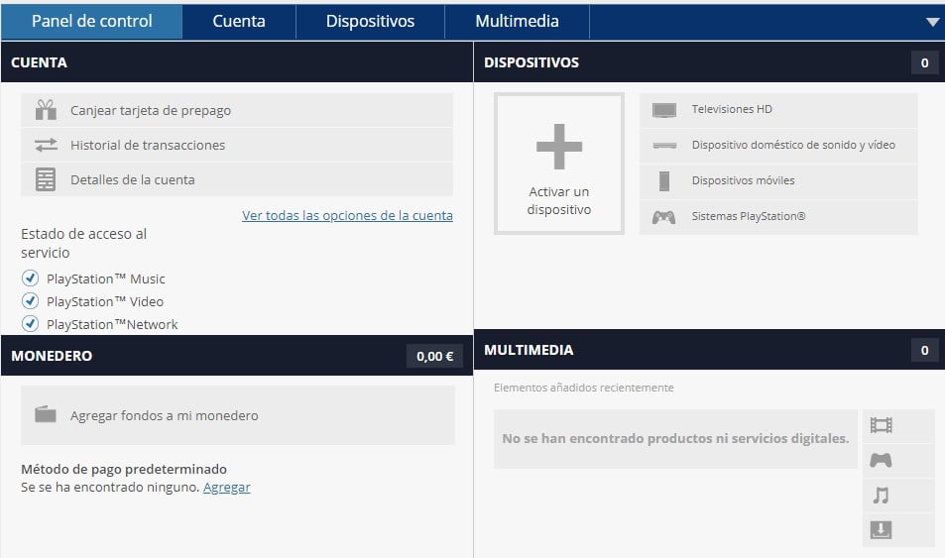This screenshot has width=945, height=558.
Task: Click Agregar fondos a mi monedero
Action: tap(237, 415)
